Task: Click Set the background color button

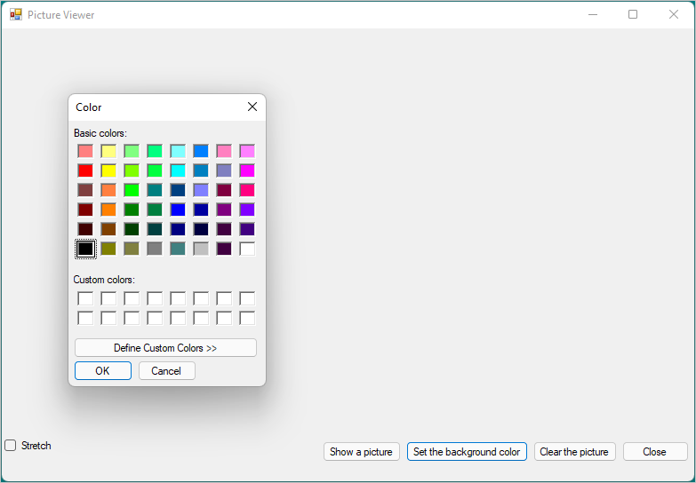Action: (467, 452)
